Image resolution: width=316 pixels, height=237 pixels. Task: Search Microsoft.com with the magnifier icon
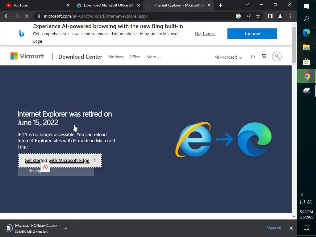tap(252, 57)
